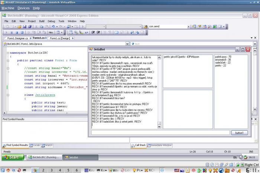Open the Build menu
The height and width of the screenshot is (173, 260).
[42, 21]
